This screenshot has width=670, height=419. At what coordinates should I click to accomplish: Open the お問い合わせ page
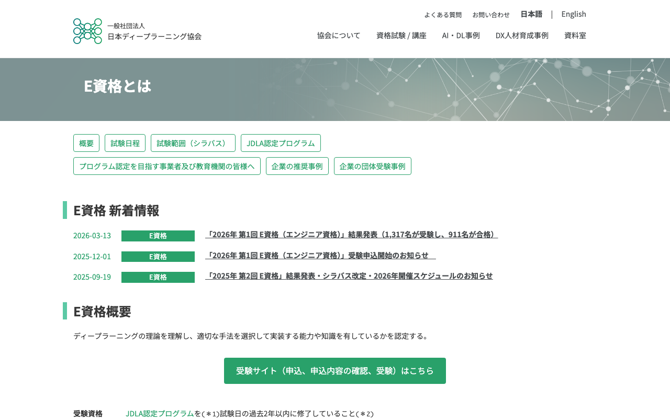coord(491,15)
